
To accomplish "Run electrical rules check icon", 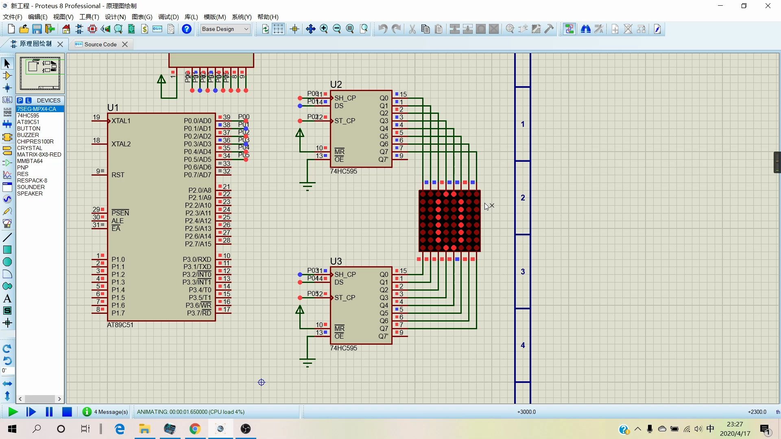I will pyautogui.click(x=657, y=29).
